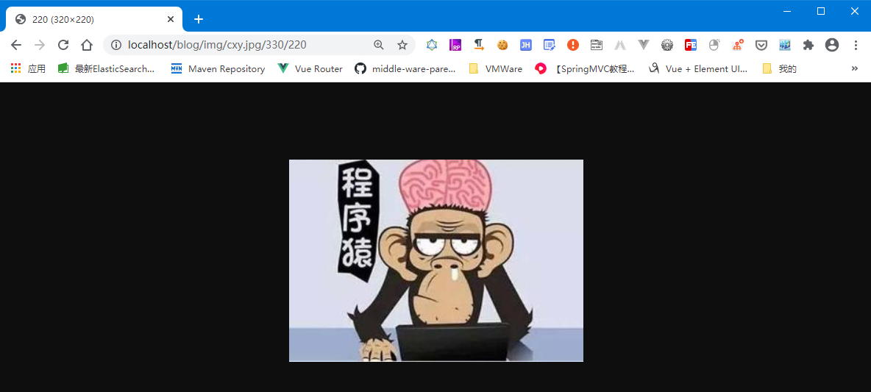Viewport: 871px width, 392px height.
Task: Open the orange sitemap extension
Action: point(738,45)
